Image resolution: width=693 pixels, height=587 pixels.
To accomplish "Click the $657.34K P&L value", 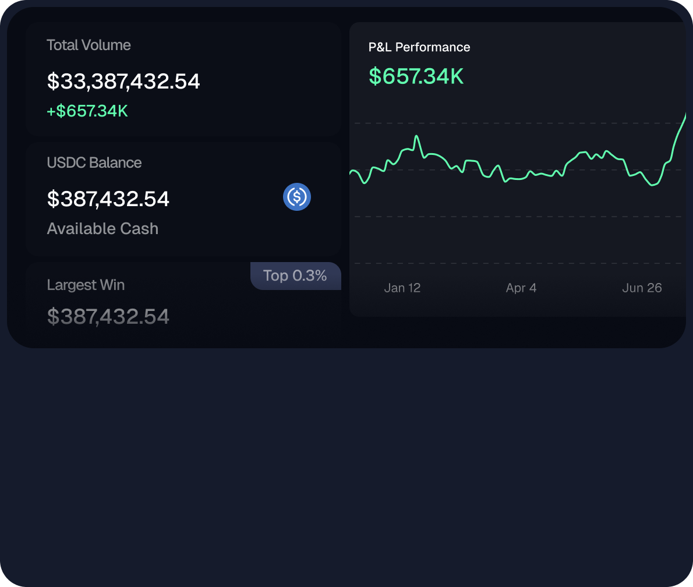I will 416,76.
